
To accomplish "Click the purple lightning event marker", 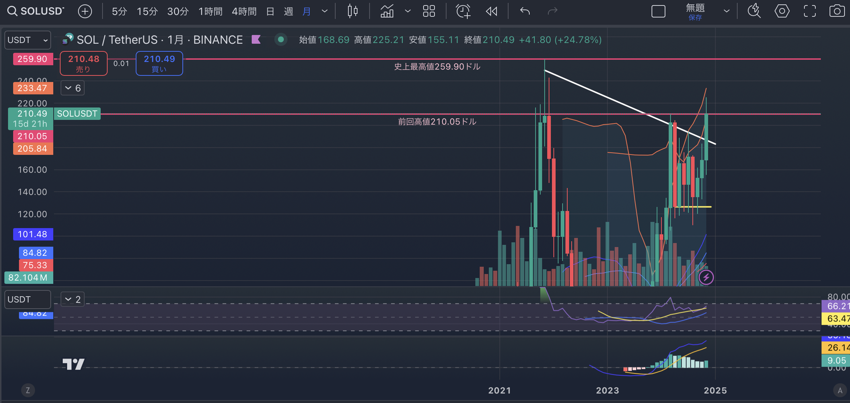I will point(706,278).
